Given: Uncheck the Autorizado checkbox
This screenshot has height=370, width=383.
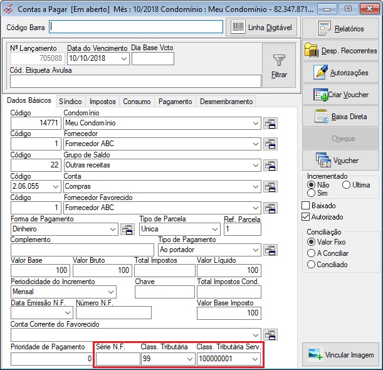Looking at the screenshot, I should coord(306,217).
